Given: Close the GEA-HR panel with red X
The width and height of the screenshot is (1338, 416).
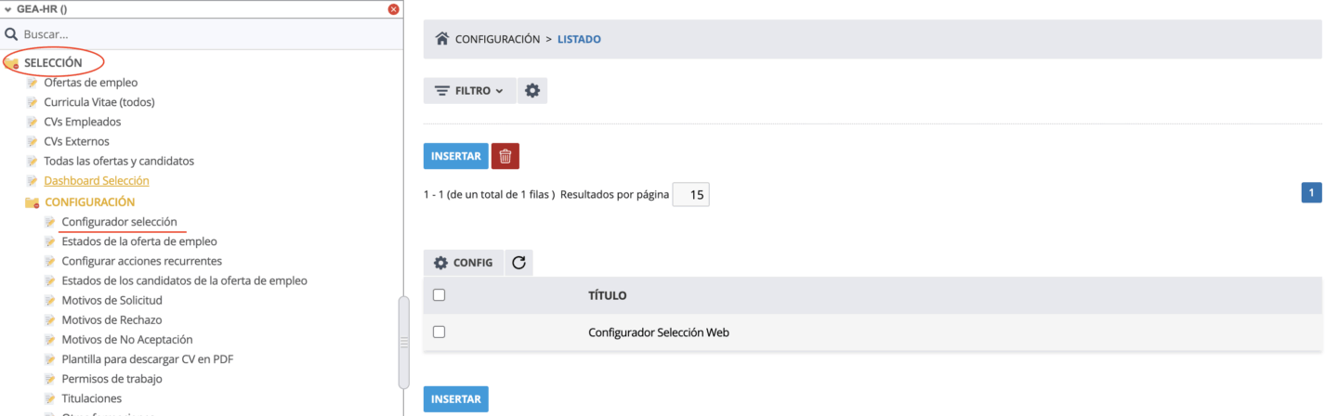Looking at the screenshot, I should tap(393, 8).
